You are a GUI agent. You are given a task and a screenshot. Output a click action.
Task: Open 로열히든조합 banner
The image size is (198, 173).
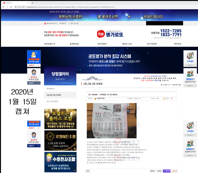(x=60, y=141)
